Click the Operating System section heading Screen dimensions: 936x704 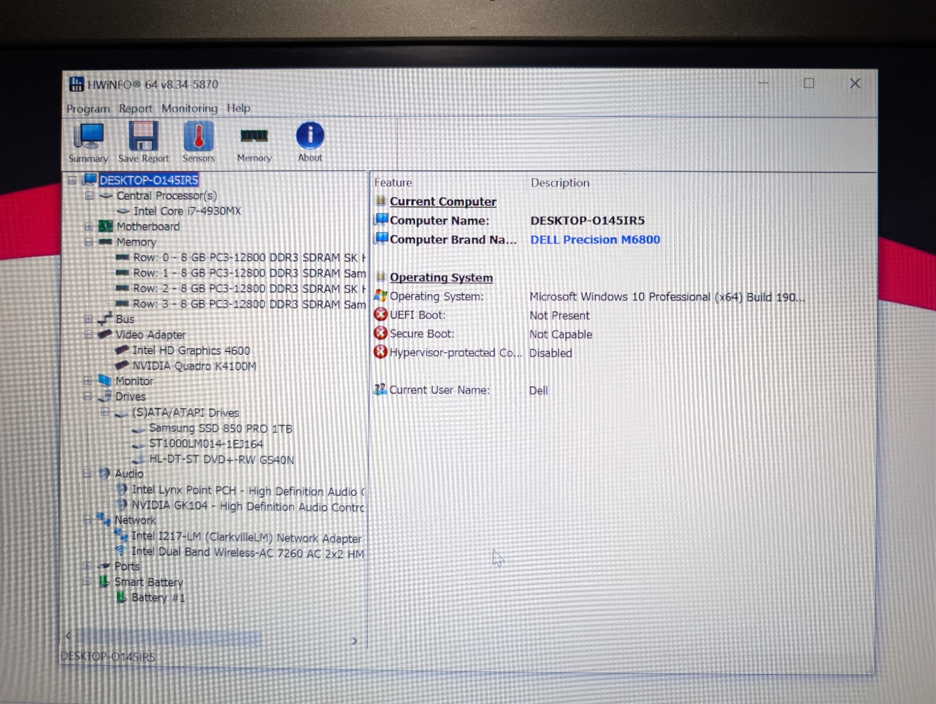tap(441, 277)
